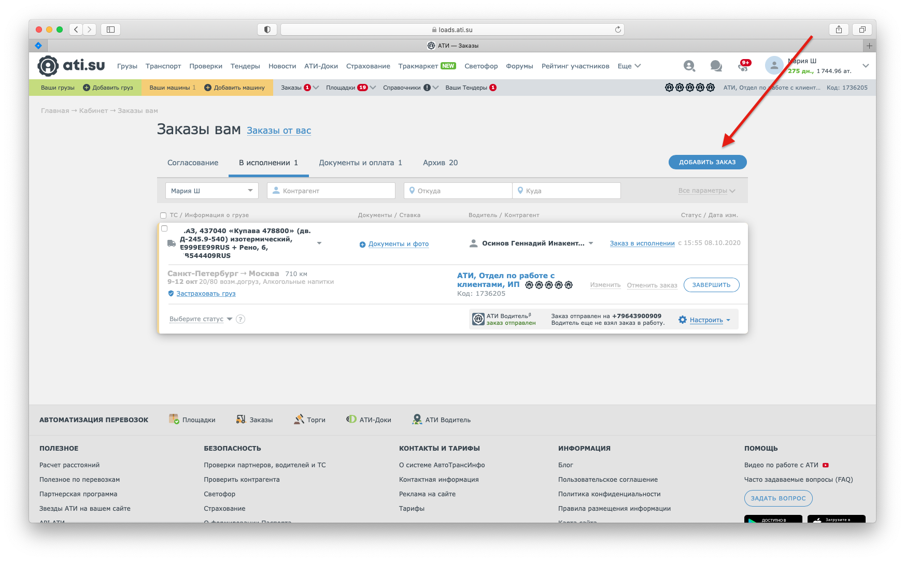Click АТИ Водитель icon in footer
905x561 pixels.
(417, 419)
